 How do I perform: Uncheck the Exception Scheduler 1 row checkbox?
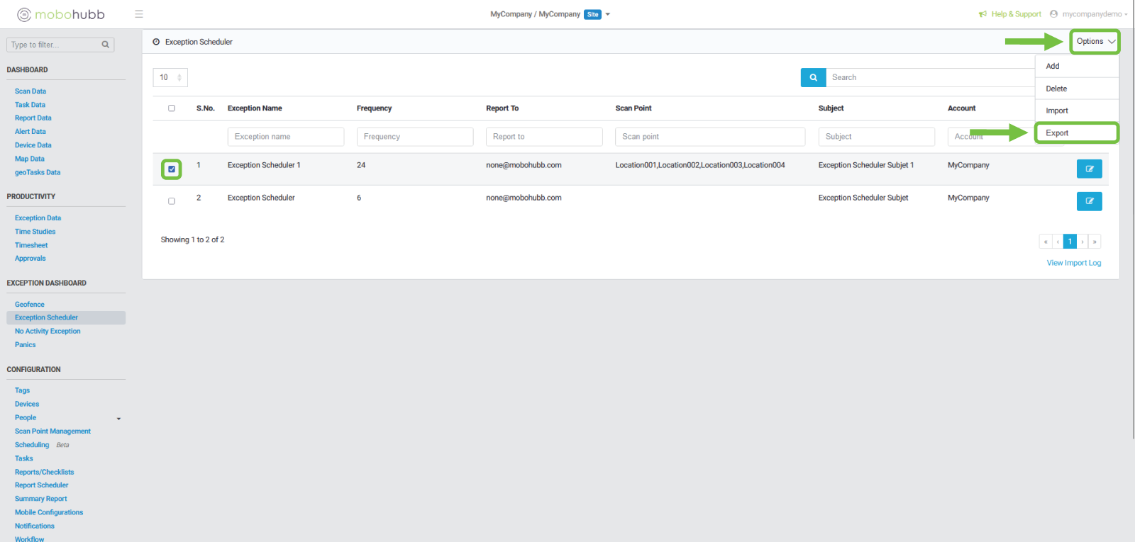point(172,169)
